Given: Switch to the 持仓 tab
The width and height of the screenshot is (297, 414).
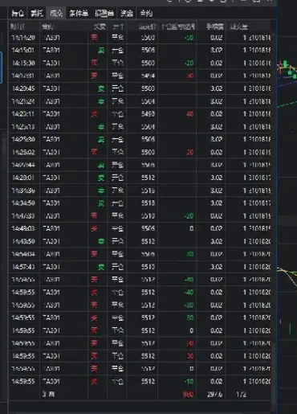Looking at the screenshot, I should (x=18, y=13).
